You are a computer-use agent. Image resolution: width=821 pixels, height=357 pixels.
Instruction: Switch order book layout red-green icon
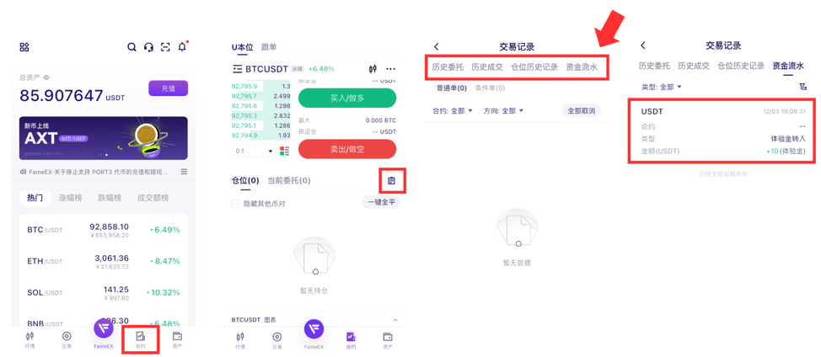[284, 151]
